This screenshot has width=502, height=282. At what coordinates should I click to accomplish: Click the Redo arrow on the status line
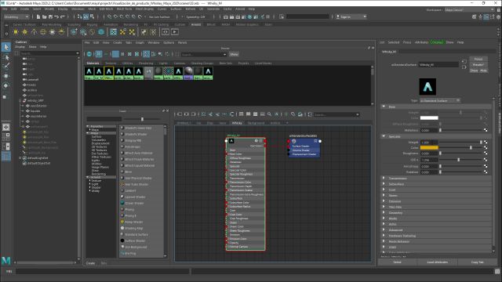click(x=63, y=16)
